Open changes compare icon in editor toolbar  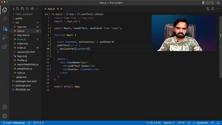208,9
